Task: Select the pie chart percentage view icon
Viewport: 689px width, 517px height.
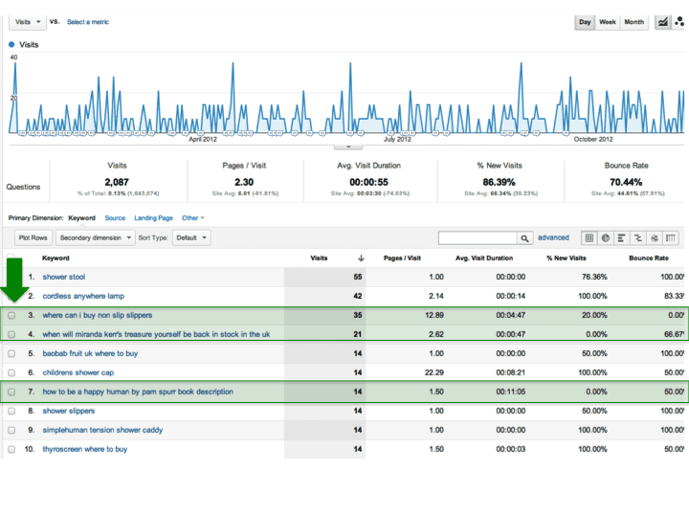Action: point(606,237)
